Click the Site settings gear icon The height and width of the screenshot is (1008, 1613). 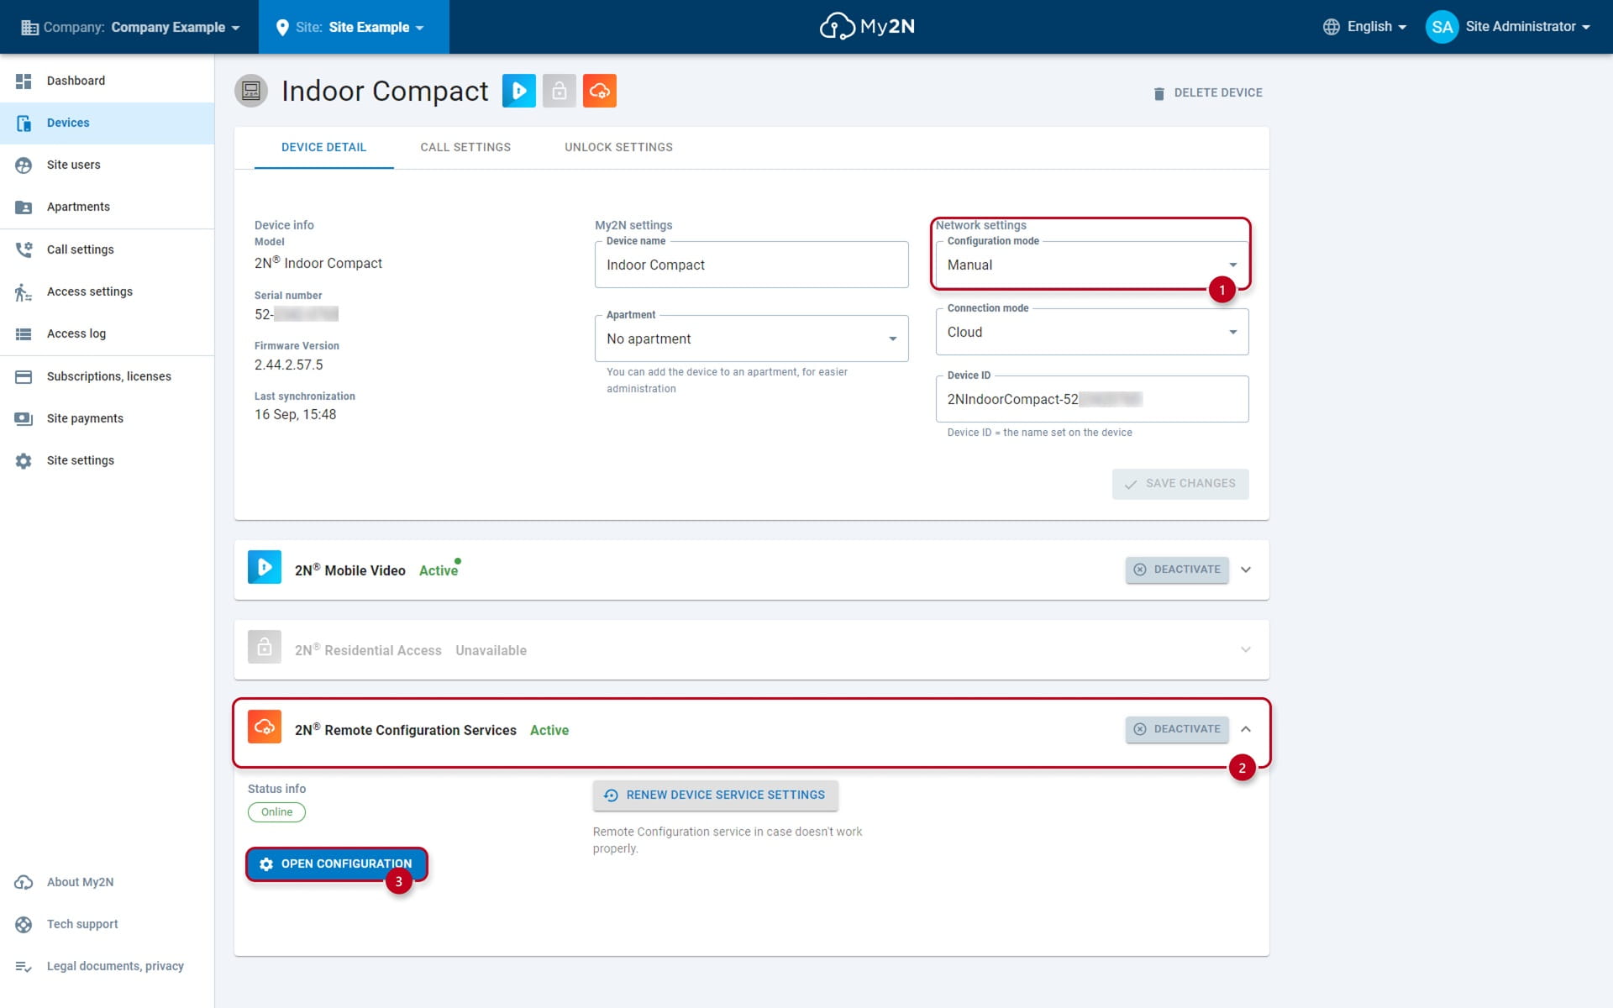(x=24, y=460)
